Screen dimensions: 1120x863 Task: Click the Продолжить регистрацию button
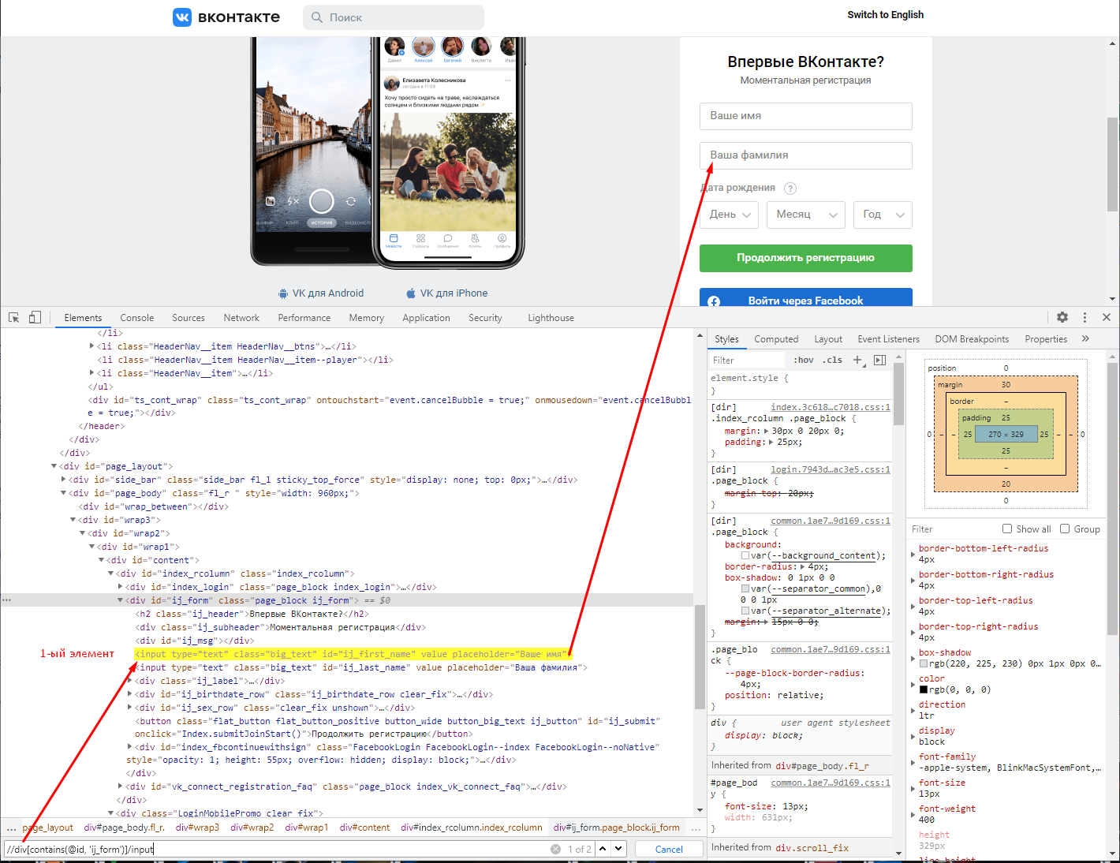pos(806,258)
